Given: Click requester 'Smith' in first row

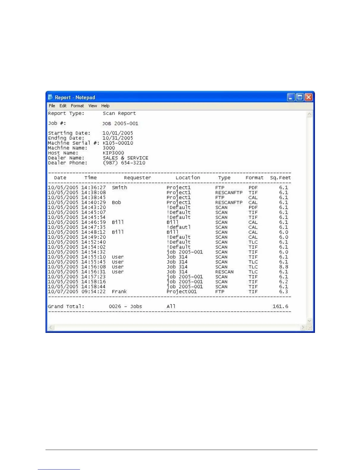Looking at the screenshot, I should pos(120,188).
